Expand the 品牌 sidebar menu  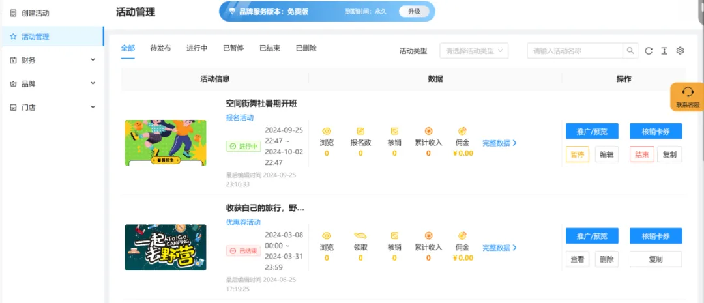tap(52, 83)
